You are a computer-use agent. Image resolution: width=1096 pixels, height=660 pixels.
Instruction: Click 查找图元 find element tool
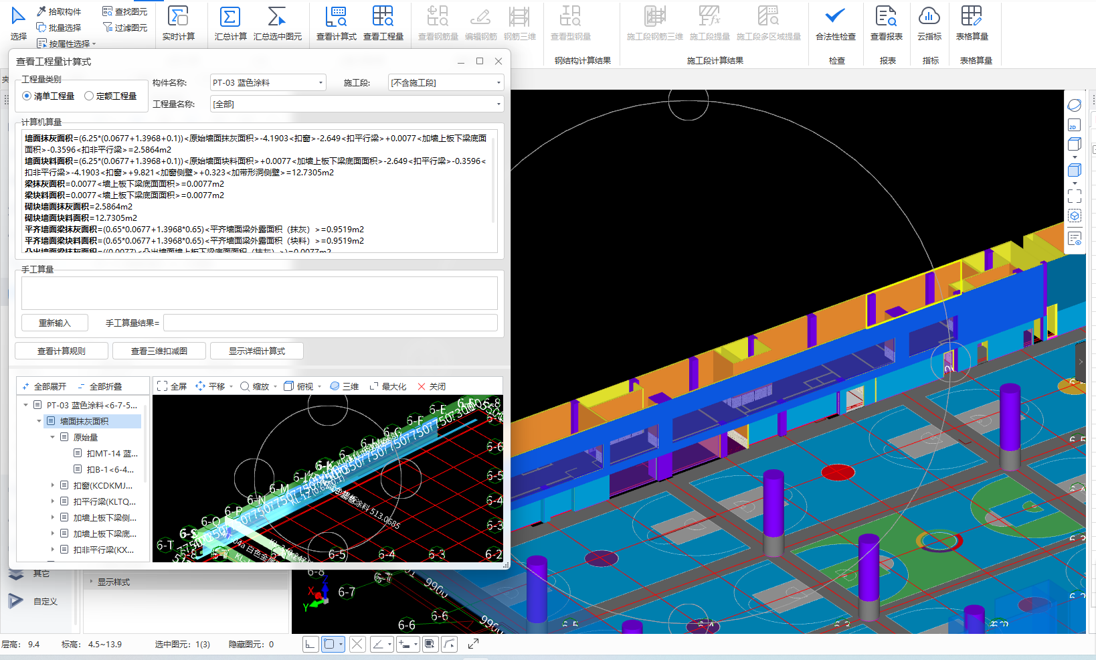[x=125, y=11]
